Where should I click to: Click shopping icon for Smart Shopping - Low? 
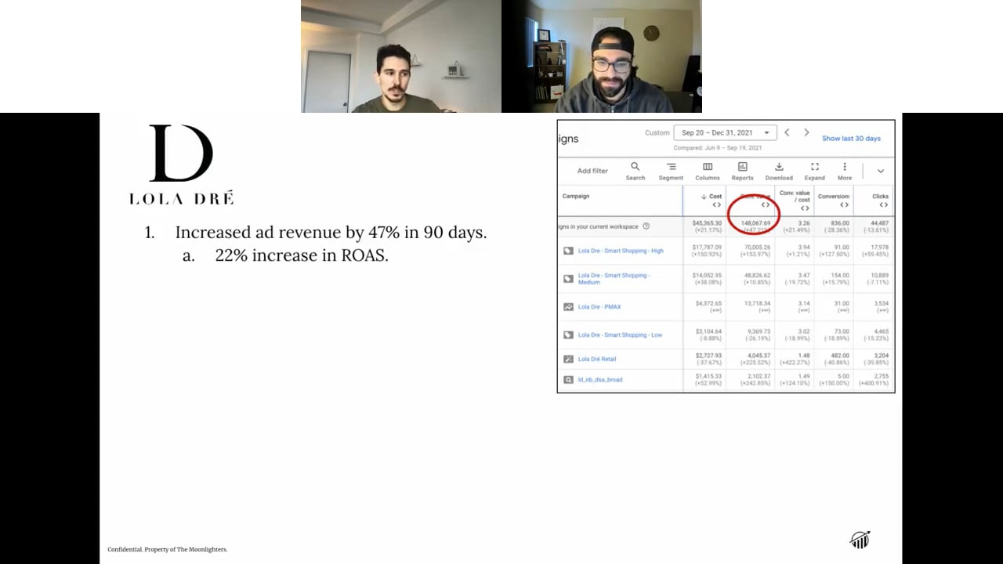click(568, 335)
